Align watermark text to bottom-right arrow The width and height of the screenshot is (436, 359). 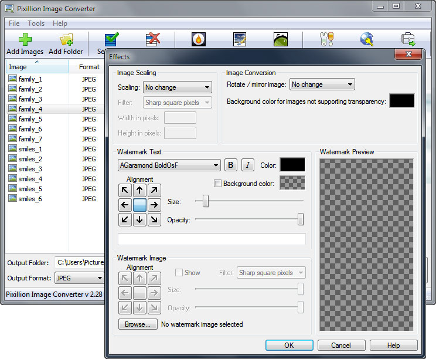click(154, 219)
